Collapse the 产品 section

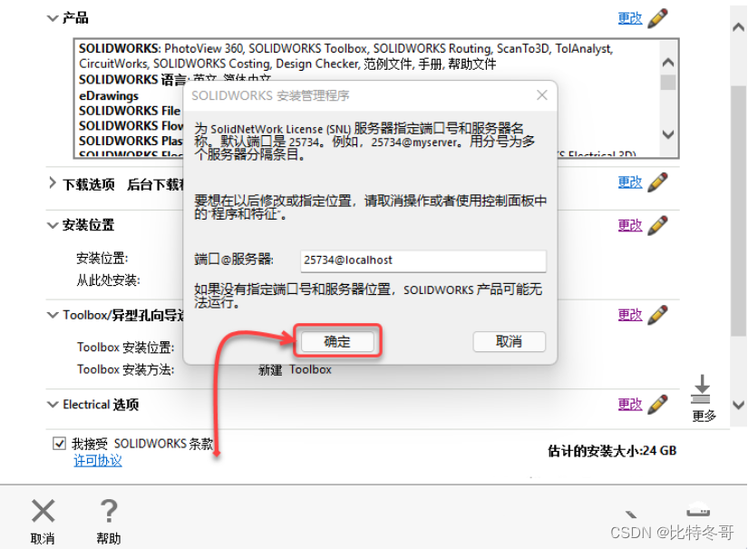52,19
